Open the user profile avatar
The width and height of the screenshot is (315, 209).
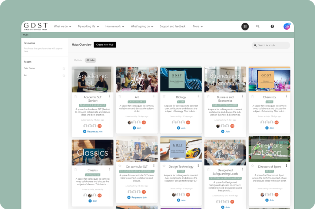coord(286,26)
